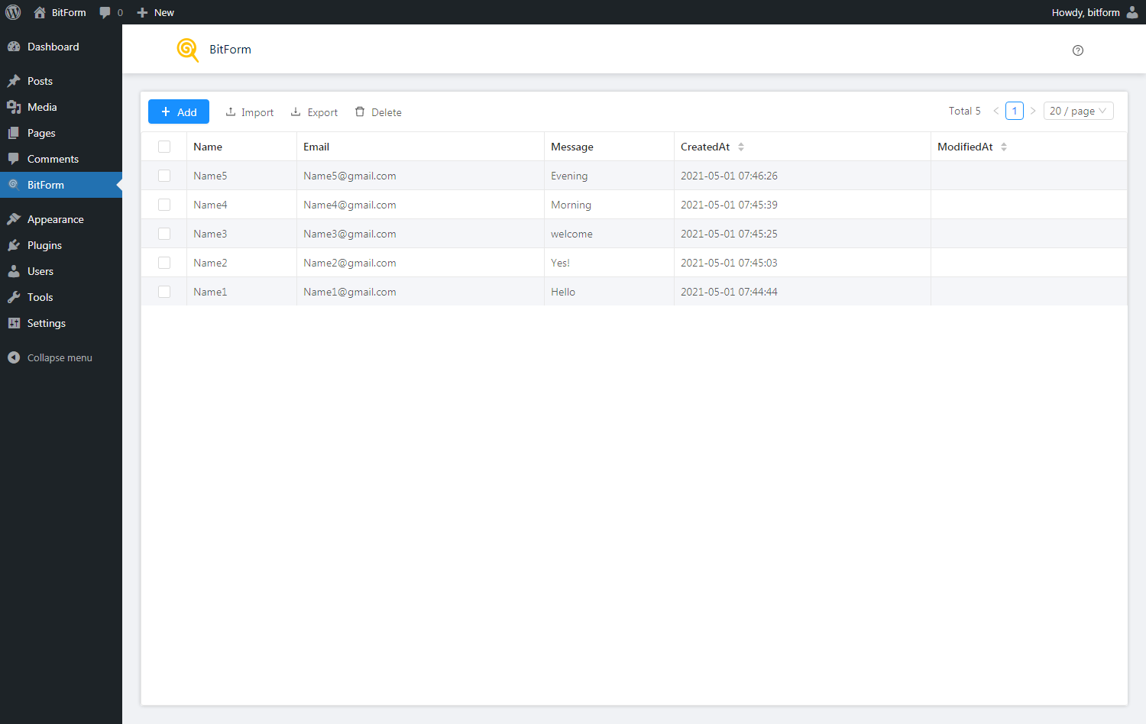
Task: Check the Name2 row checkbox
Action: (x=164, y=263)
